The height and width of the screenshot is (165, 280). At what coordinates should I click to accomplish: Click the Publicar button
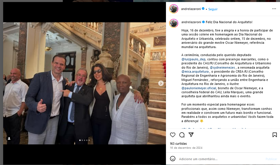click(x=271, y=159)
